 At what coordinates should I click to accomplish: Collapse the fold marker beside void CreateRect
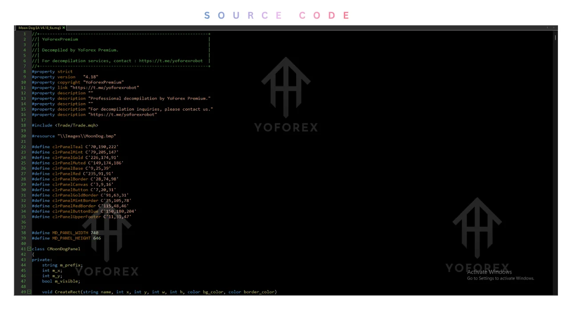pyautogui.click(x=29, y=292)
